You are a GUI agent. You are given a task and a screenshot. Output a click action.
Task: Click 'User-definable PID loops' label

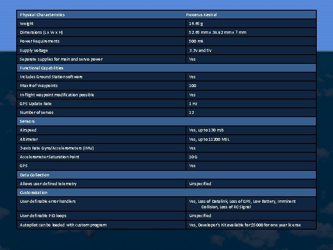pos(43,216)
